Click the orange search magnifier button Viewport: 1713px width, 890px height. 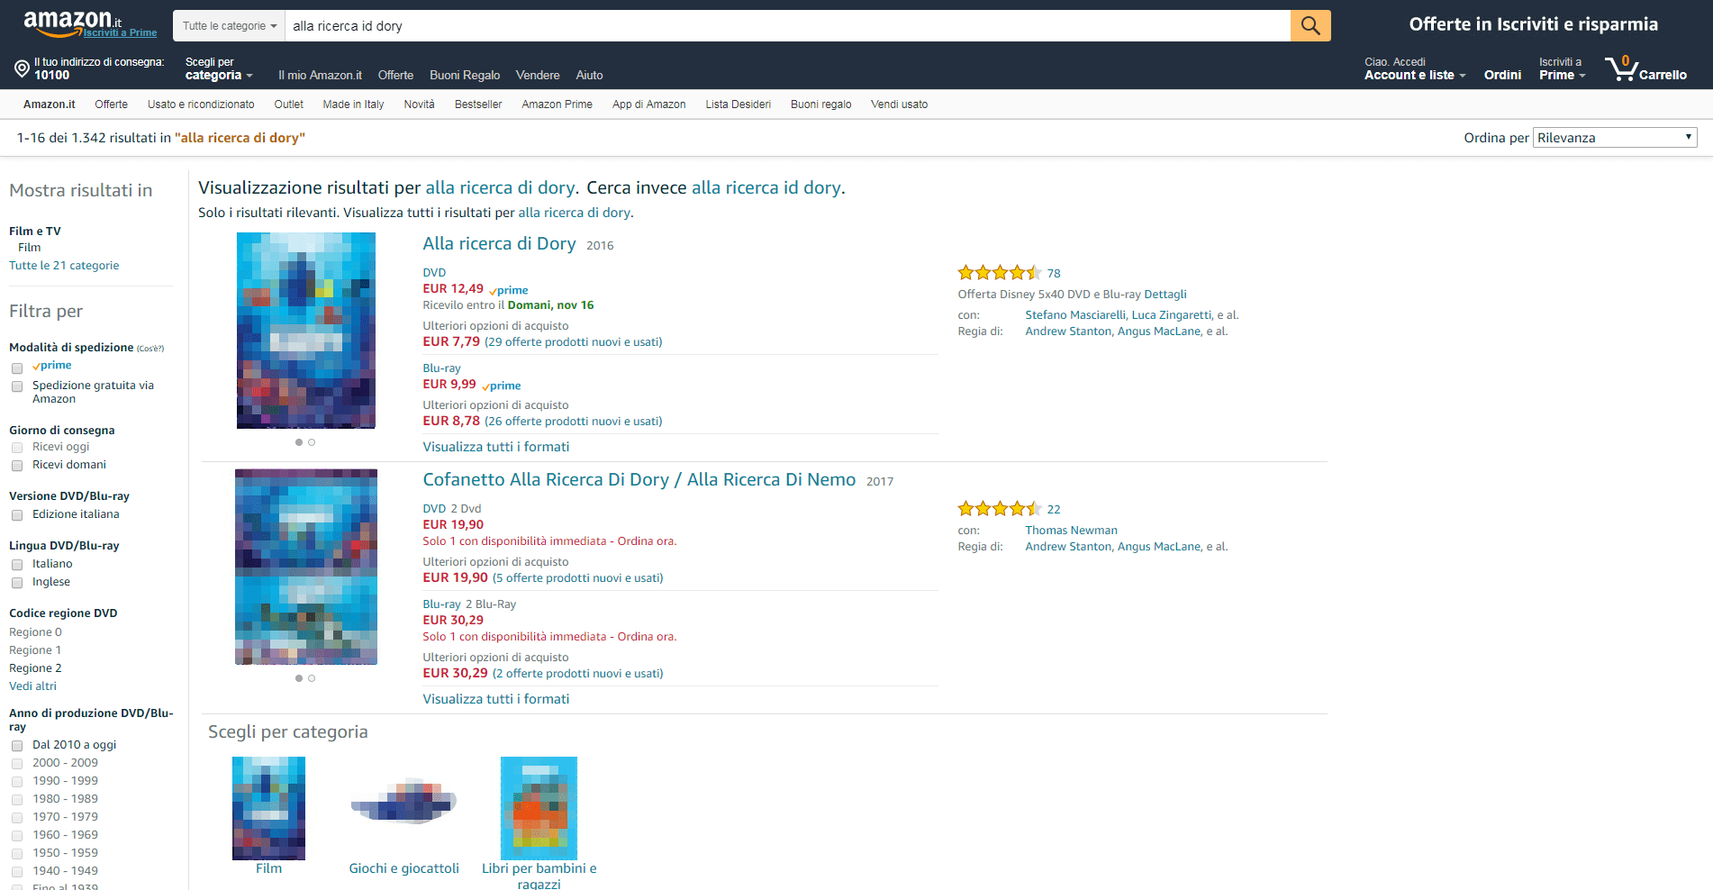[x=1310, y=26]
